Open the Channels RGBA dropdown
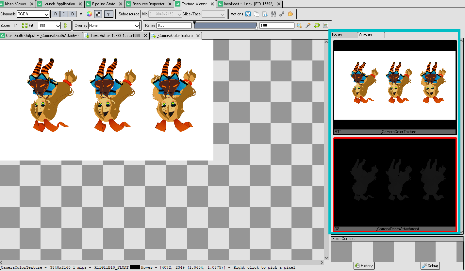 pyautogui.click(x=33, y=14)
